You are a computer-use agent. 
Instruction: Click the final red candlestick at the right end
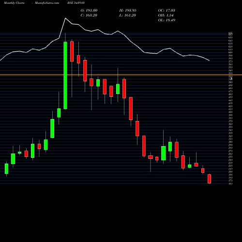click(x=209, y=179)
